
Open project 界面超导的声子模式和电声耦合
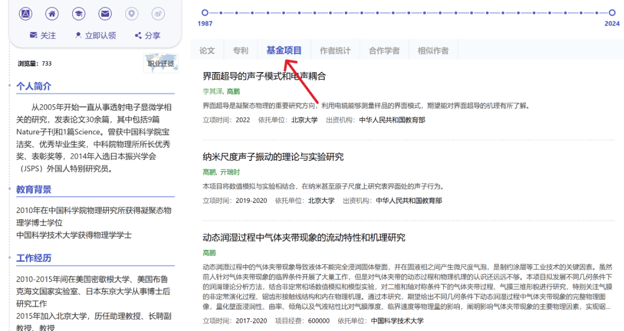(264, 76)
